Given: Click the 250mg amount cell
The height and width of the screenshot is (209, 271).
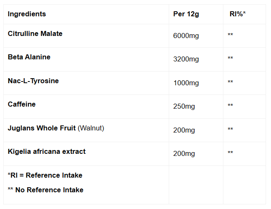Looking at the screenshot, I should (x=184, y=107).
